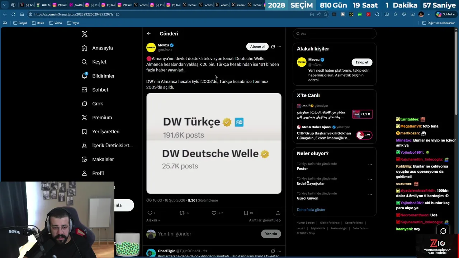The width and height of the screenshot is (459, 258).
Task: Open the Foster trending topic
Action: point(302,168)
